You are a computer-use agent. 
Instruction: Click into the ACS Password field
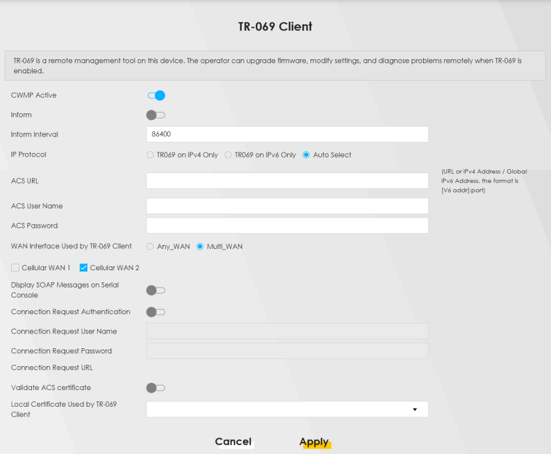point(286,226)
